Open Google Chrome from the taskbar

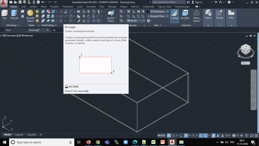pos(98,142)
